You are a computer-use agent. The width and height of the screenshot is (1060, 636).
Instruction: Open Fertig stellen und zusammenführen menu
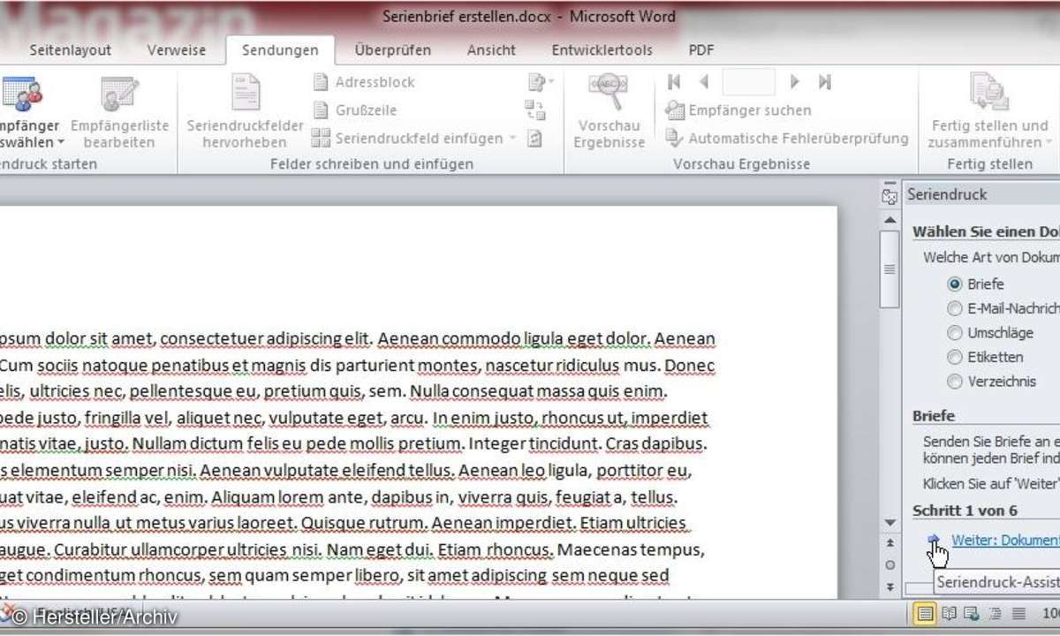coord(988,111)
